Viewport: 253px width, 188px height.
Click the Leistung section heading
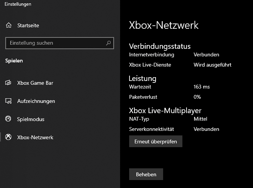[x=142, y=79]
